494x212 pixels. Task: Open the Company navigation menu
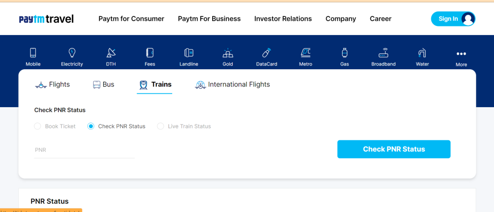tap(341, 19)
